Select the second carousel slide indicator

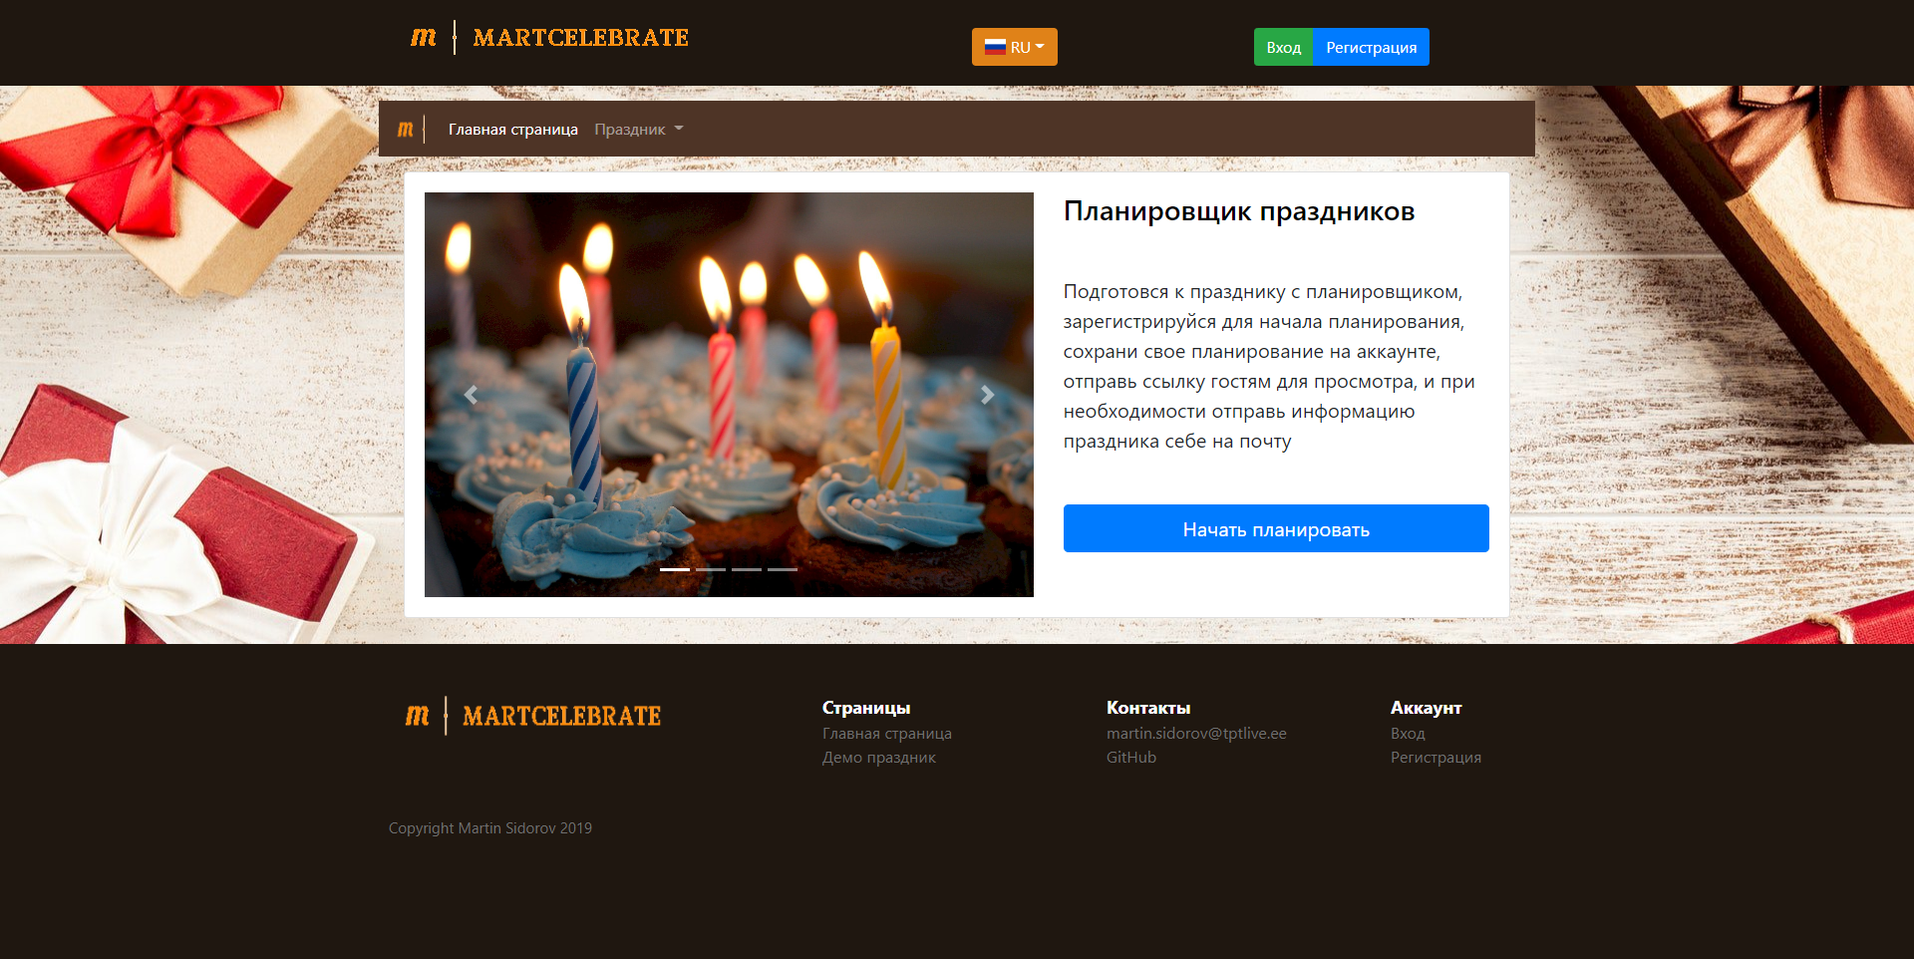[x=711, y=569]
